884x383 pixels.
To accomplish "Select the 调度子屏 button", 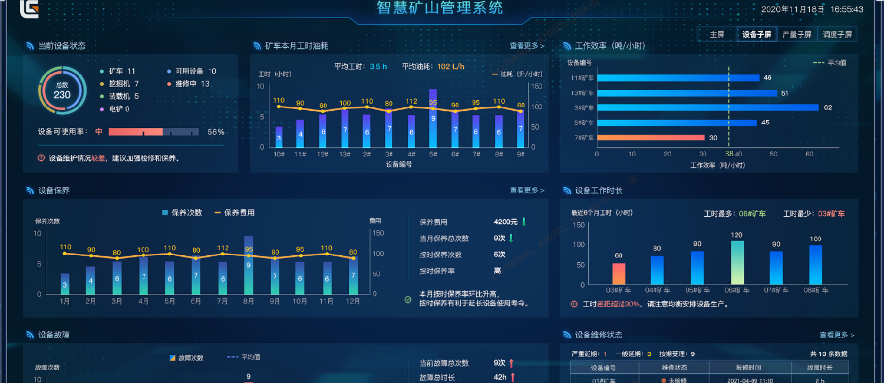I will [837, 34].
